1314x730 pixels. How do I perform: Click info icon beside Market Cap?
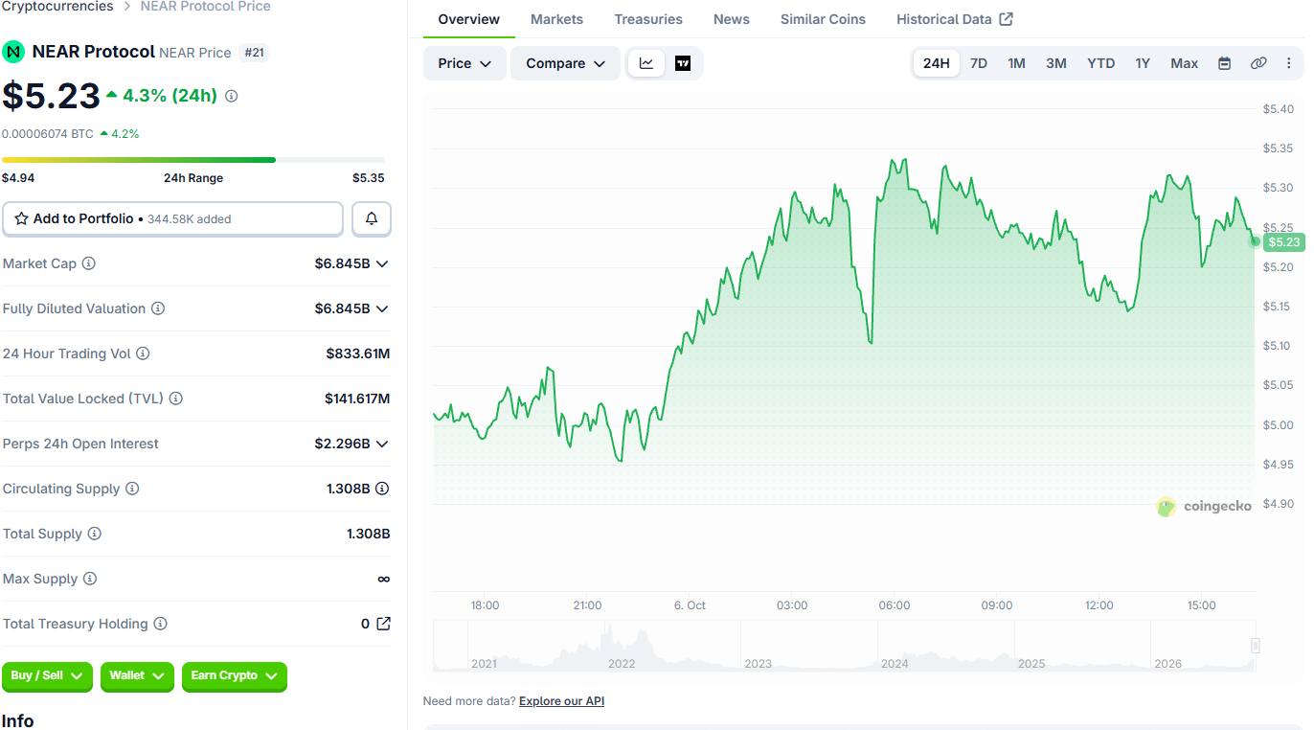(x=89, y=263)
